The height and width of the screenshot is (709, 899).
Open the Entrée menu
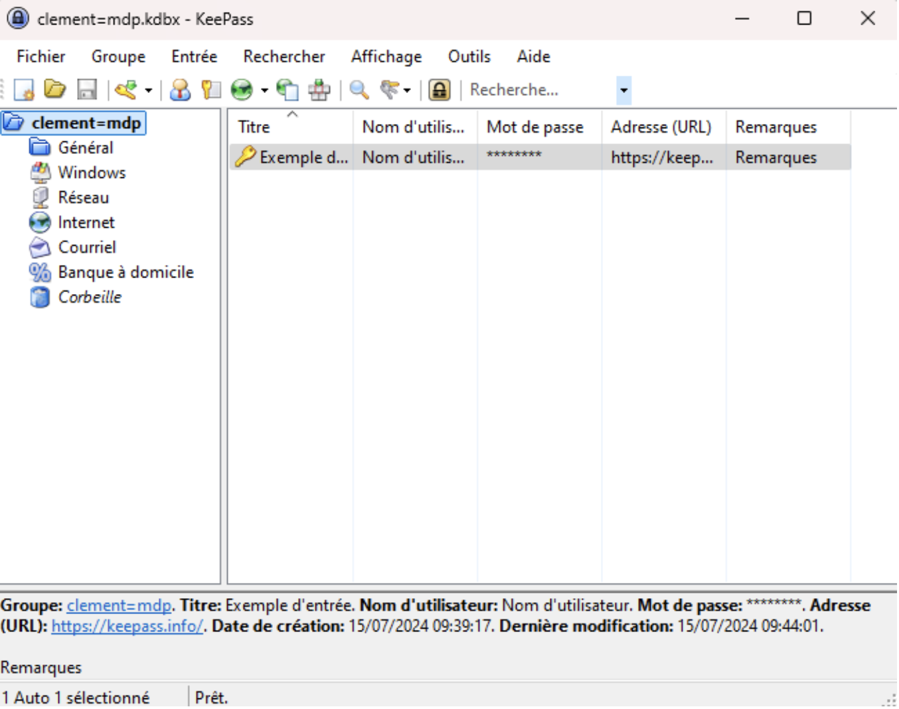click(194, 56)
